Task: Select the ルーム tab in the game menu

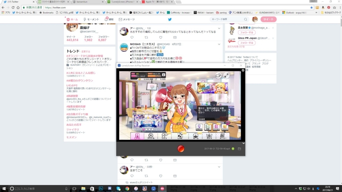Action: point(195,136)
